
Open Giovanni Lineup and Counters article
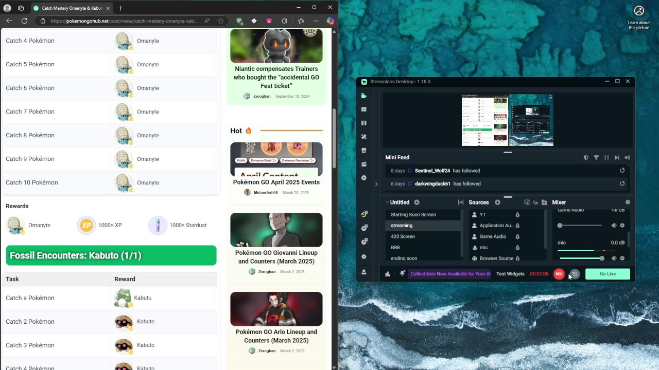pyautogui.click(x=276, y=257)
